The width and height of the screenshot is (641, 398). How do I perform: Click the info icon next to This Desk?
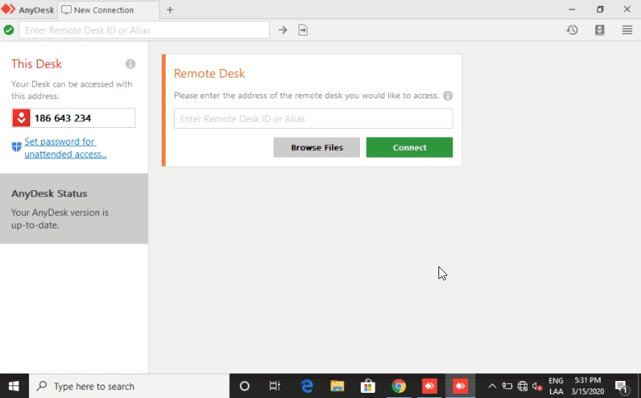[130, 64]
